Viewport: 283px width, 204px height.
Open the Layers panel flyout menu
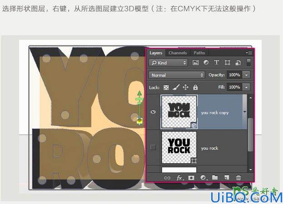click(x=249, y=52)
